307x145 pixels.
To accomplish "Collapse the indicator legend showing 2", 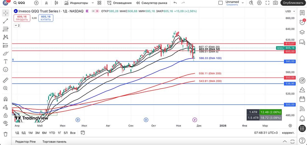I will pyautogui.click(x=17, y=25).
